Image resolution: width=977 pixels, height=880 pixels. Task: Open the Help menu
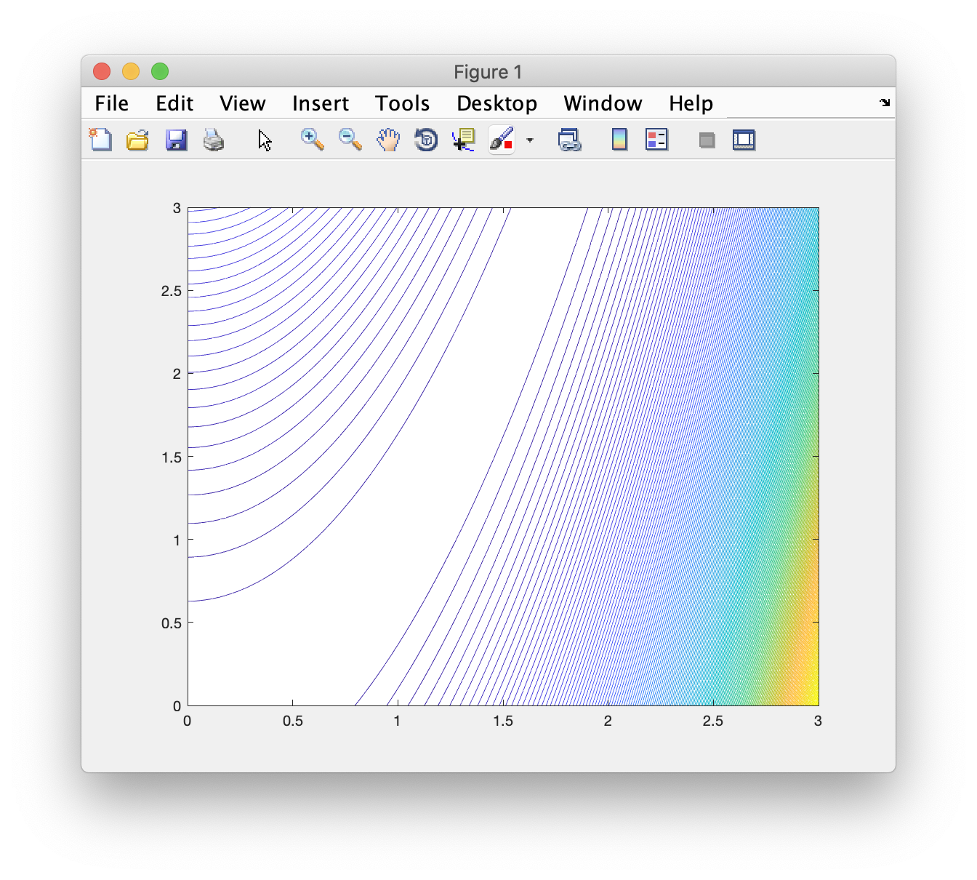(691, 103)
